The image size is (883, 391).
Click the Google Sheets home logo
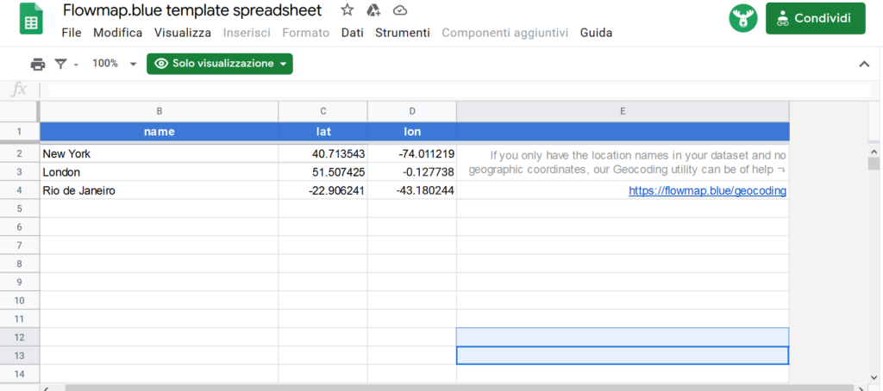(x=32, y=20)
